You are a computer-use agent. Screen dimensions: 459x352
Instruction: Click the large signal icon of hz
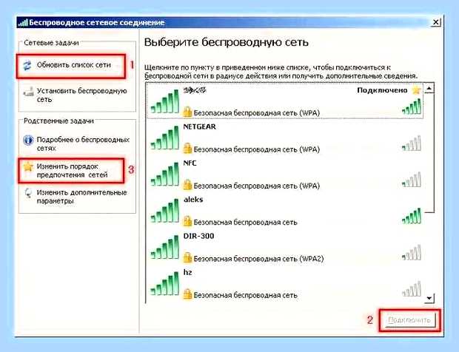pyautogui.click(x=164, y=283)
